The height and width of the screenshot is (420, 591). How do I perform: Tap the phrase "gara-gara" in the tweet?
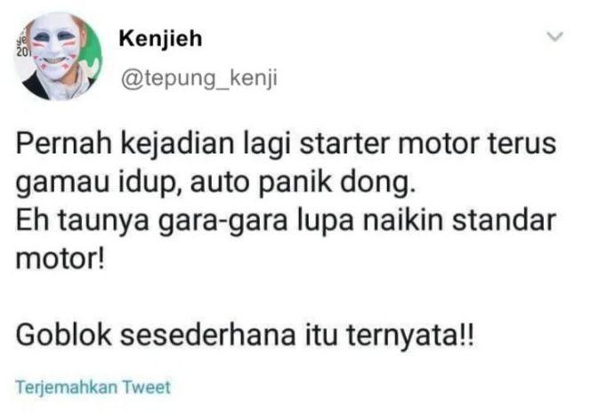223,222
